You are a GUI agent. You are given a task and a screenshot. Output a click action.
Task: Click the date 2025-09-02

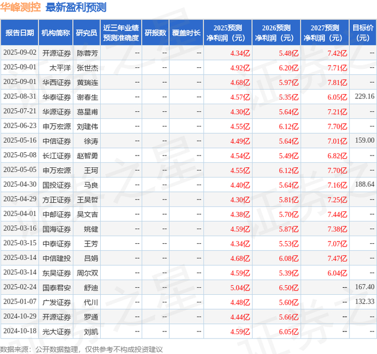[20, 53]
